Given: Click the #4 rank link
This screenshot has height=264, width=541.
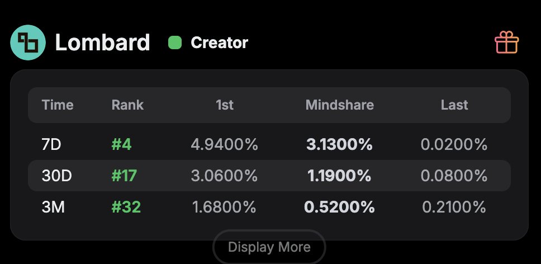Looking at the screenshot, I should pos(121,145).
